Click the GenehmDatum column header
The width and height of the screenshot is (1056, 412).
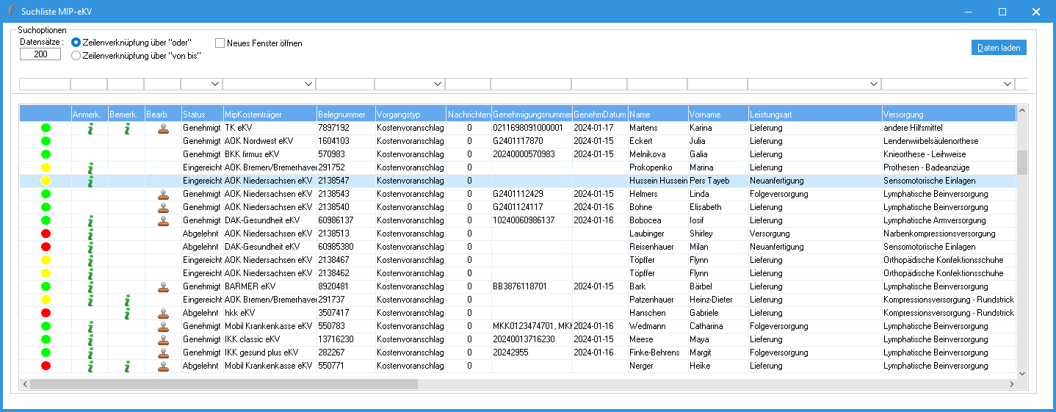[x=599, y=115]
